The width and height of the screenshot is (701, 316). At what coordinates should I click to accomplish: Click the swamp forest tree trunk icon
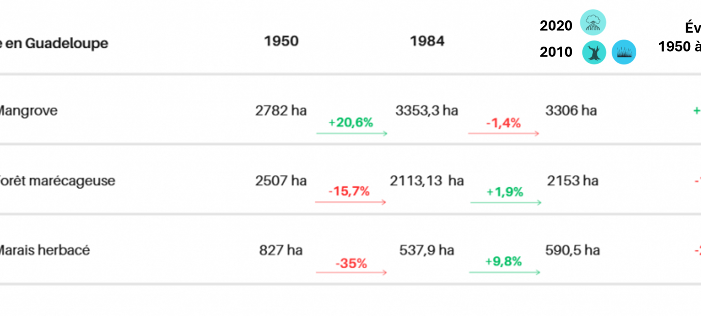coord(594,53)
